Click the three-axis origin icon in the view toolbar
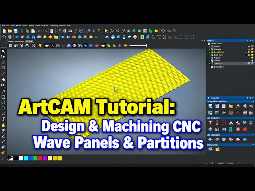The width and height of the screenshot is (255, 191). (52, 46)
